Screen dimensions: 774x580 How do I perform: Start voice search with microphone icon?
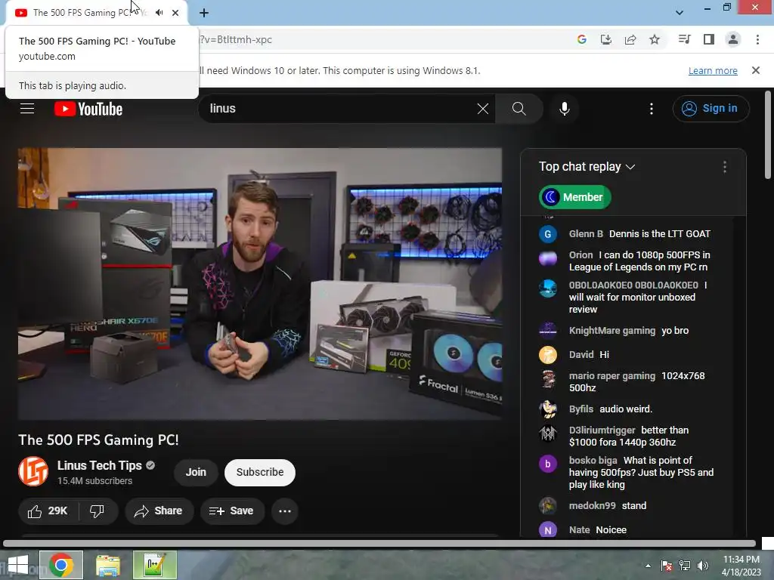point(564,109)
